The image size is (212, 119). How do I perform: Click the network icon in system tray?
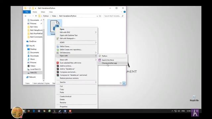176,111
